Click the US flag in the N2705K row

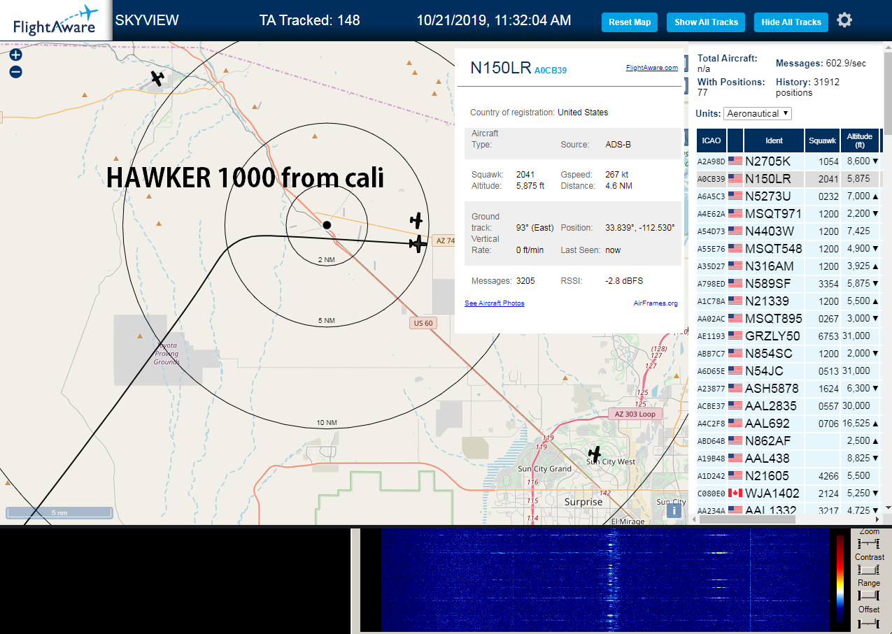735,161
